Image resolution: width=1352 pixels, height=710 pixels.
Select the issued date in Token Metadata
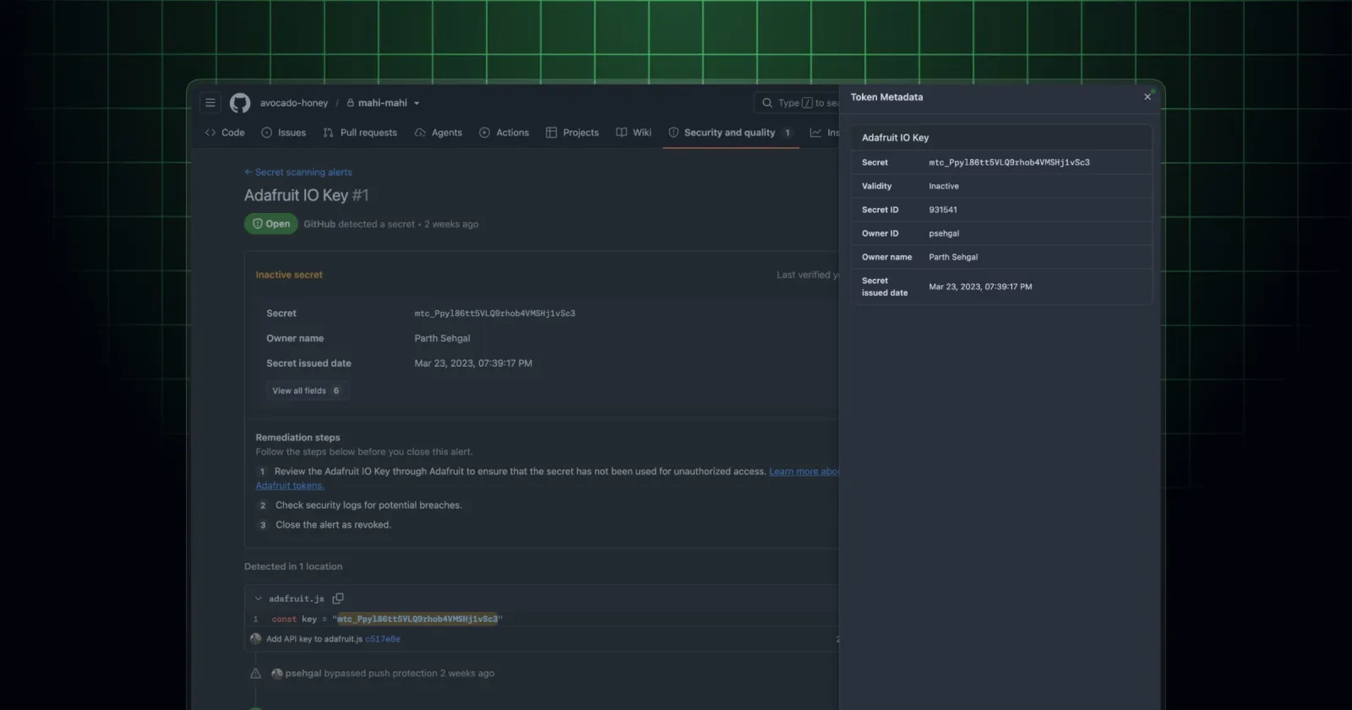click(980, 287)
